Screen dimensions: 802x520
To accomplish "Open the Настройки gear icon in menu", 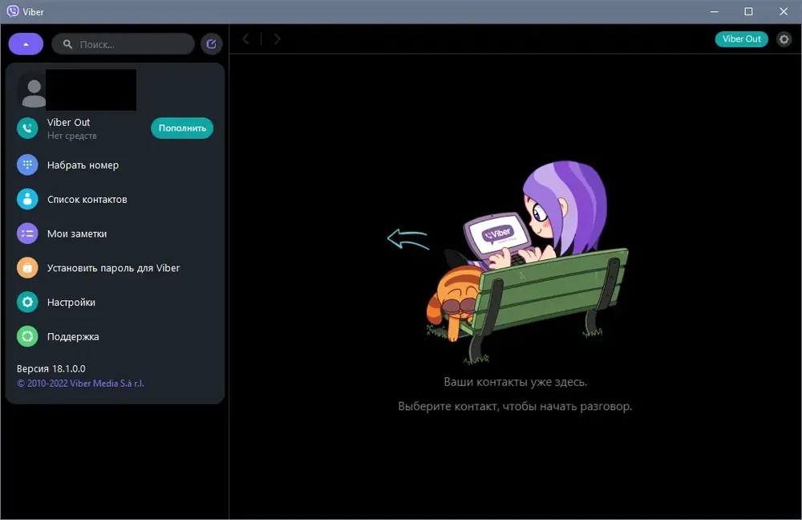I will 27,302.
